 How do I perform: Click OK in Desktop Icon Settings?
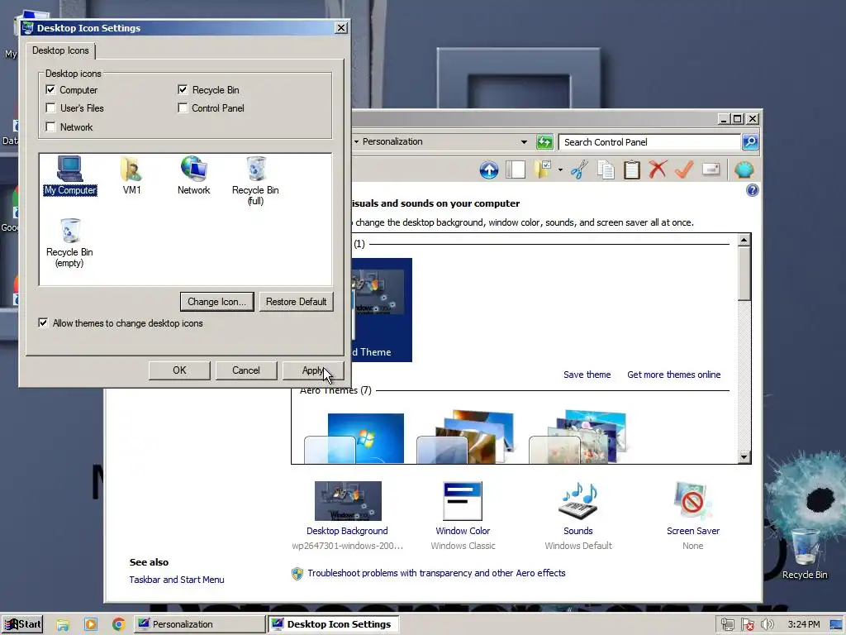[179, 370]
